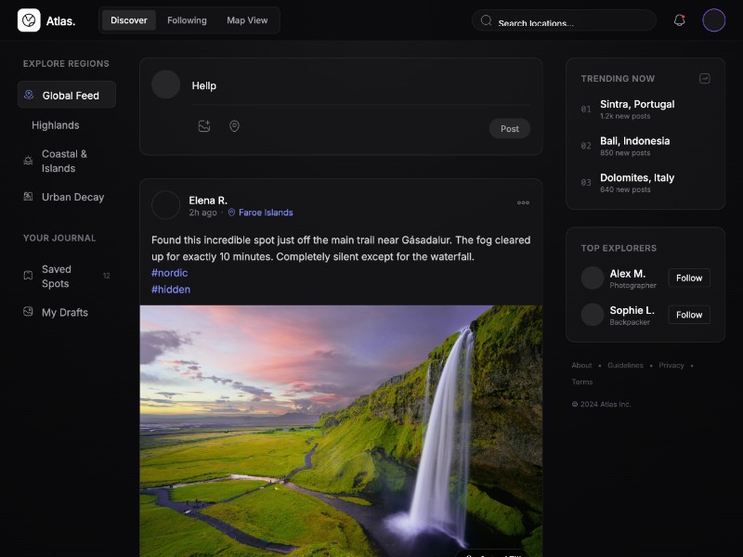The image size is (743, 557).
Task: Follow Alex M.
Action: click(689, 278)
